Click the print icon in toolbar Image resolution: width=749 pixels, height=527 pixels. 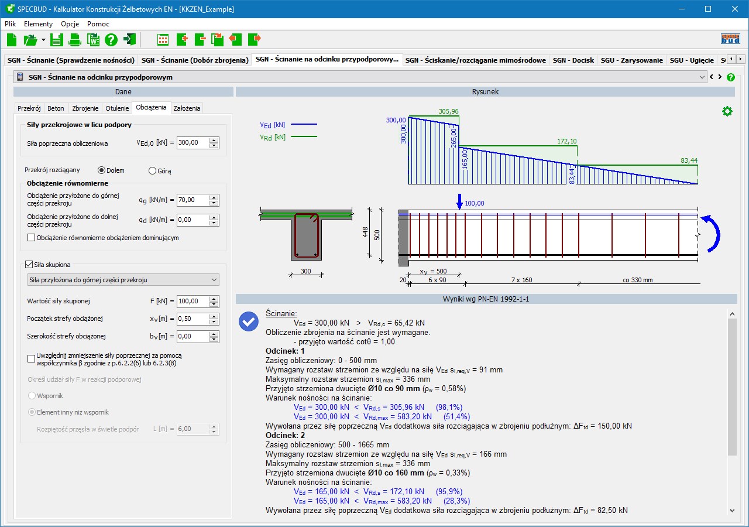(75, 40)
